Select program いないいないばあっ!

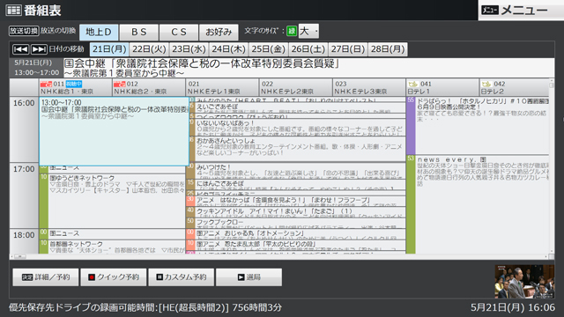pyautogui.click(x=297, y=128)
